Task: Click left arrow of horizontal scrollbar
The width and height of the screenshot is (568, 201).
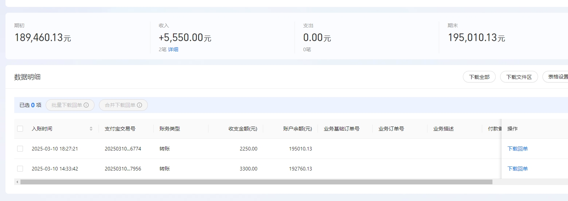Action: click(x=17, y=182)
